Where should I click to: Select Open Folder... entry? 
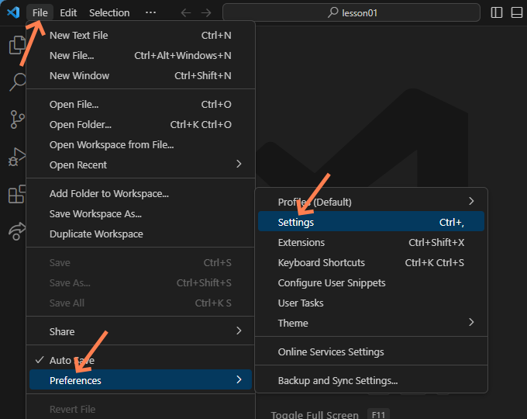coord(140,124)
